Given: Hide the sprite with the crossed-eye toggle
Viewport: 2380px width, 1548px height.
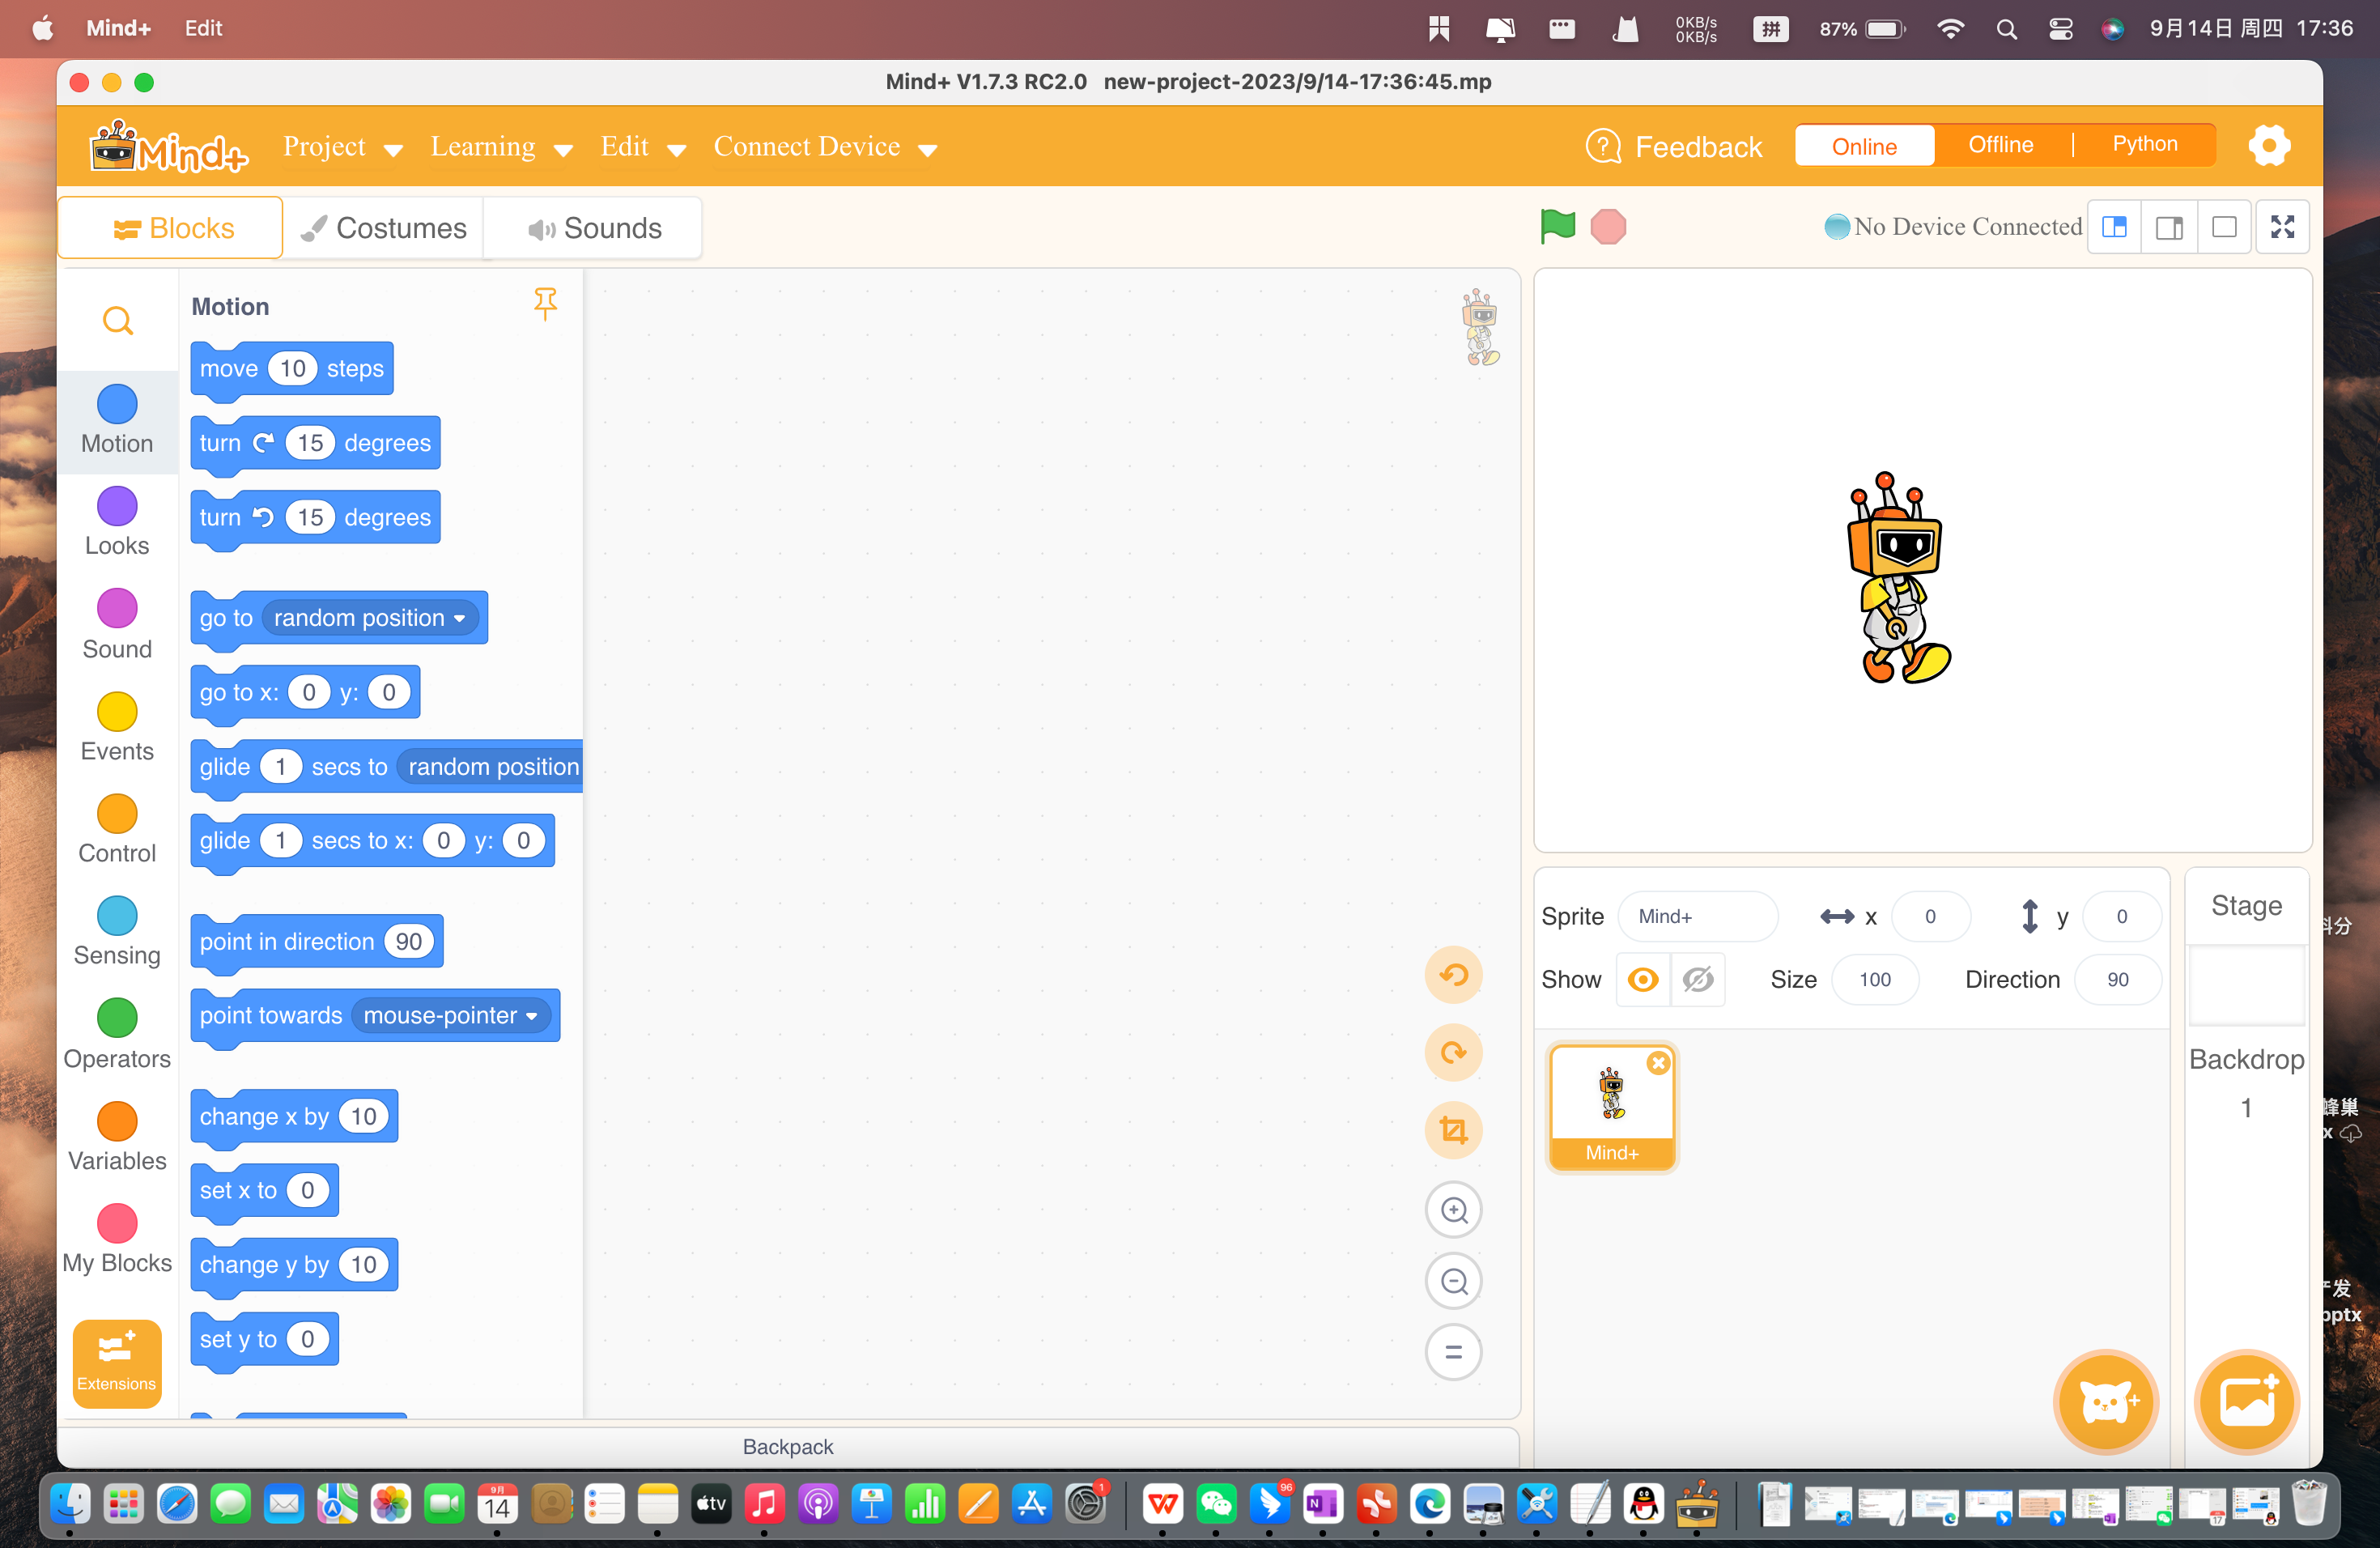Looking at the screenshot, I should [x=1698, y=980].
